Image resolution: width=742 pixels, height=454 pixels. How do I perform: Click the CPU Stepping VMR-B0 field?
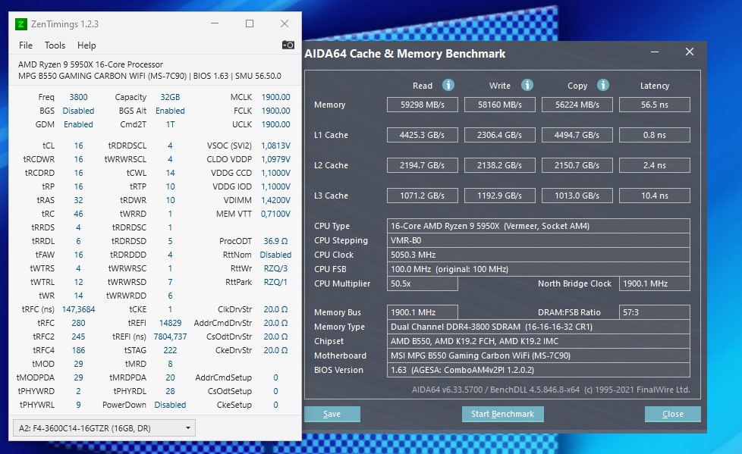[x=539, y=240]
